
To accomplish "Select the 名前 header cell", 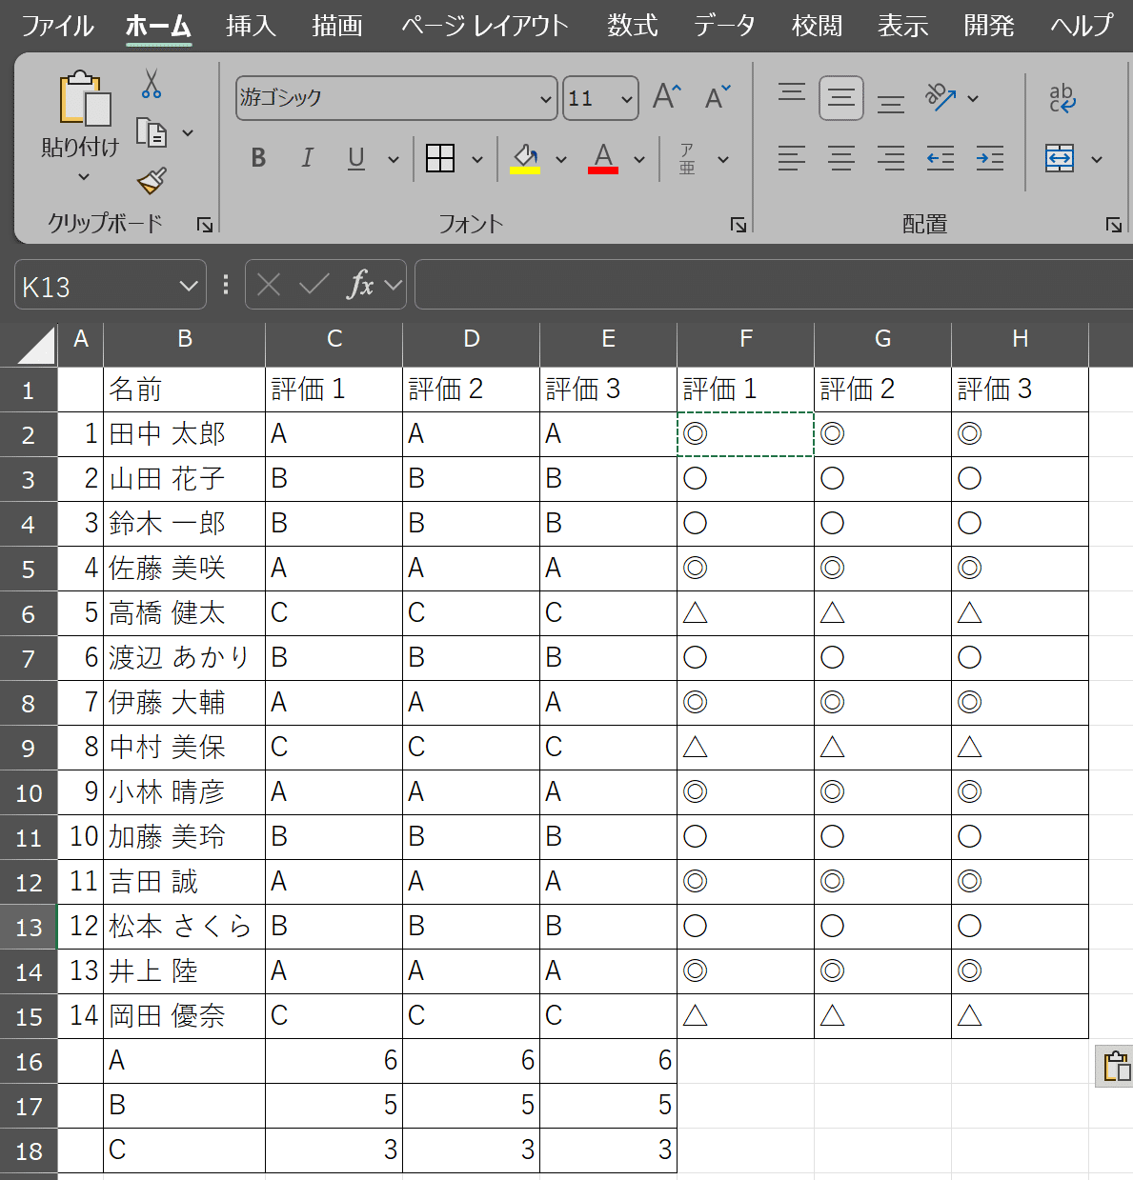I will [185, 390].
